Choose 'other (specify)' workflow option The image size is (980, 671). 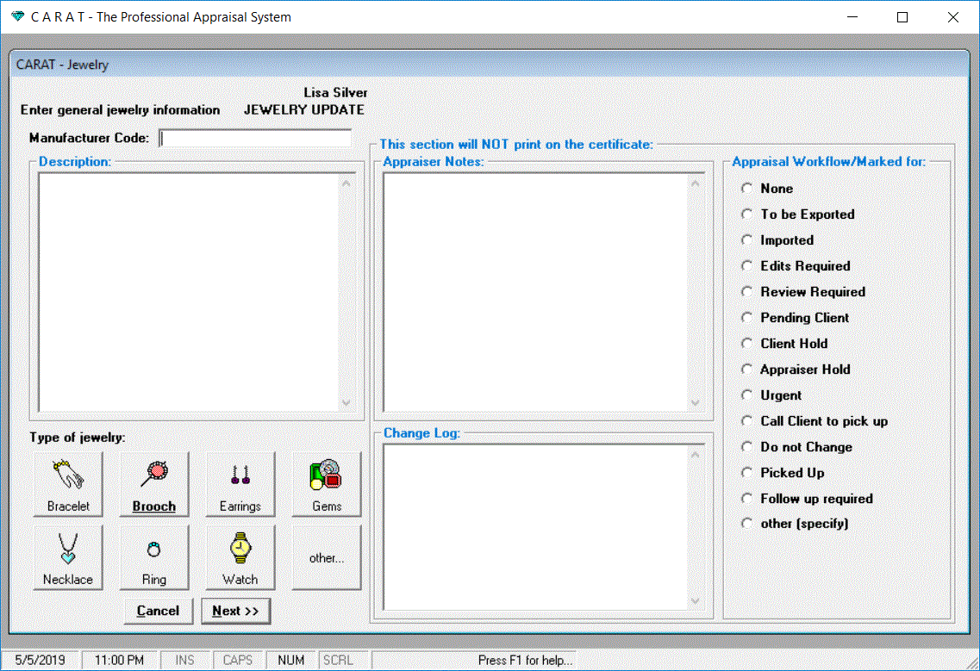tap(747, 524)
